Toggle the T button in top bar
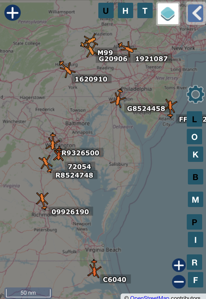This screenshot has width=206, height=299. coord(145,11)
